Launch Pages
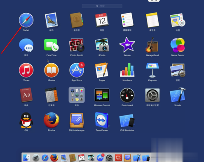The height and width of the screenshot is (162, 204). click(102, 70)
